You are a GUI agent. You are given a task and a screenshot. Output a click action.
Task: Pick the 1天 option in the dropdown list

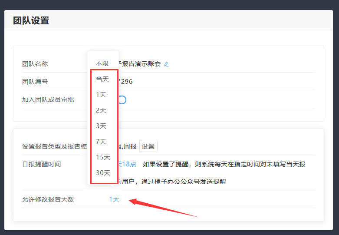[101, 95]
